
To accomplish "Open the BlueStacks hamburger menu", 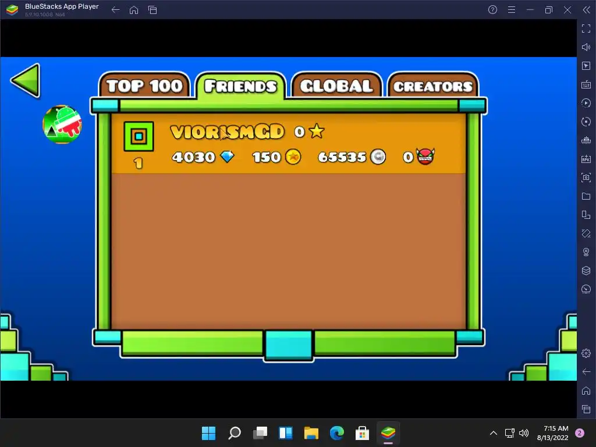I will (x=512, y=10).
